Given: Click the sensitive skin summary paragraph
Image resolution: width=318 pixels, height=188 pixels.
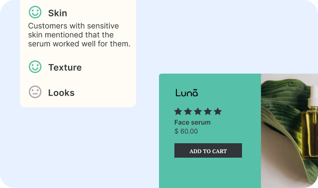Looking at the screenshot, I should pos(79,35).
